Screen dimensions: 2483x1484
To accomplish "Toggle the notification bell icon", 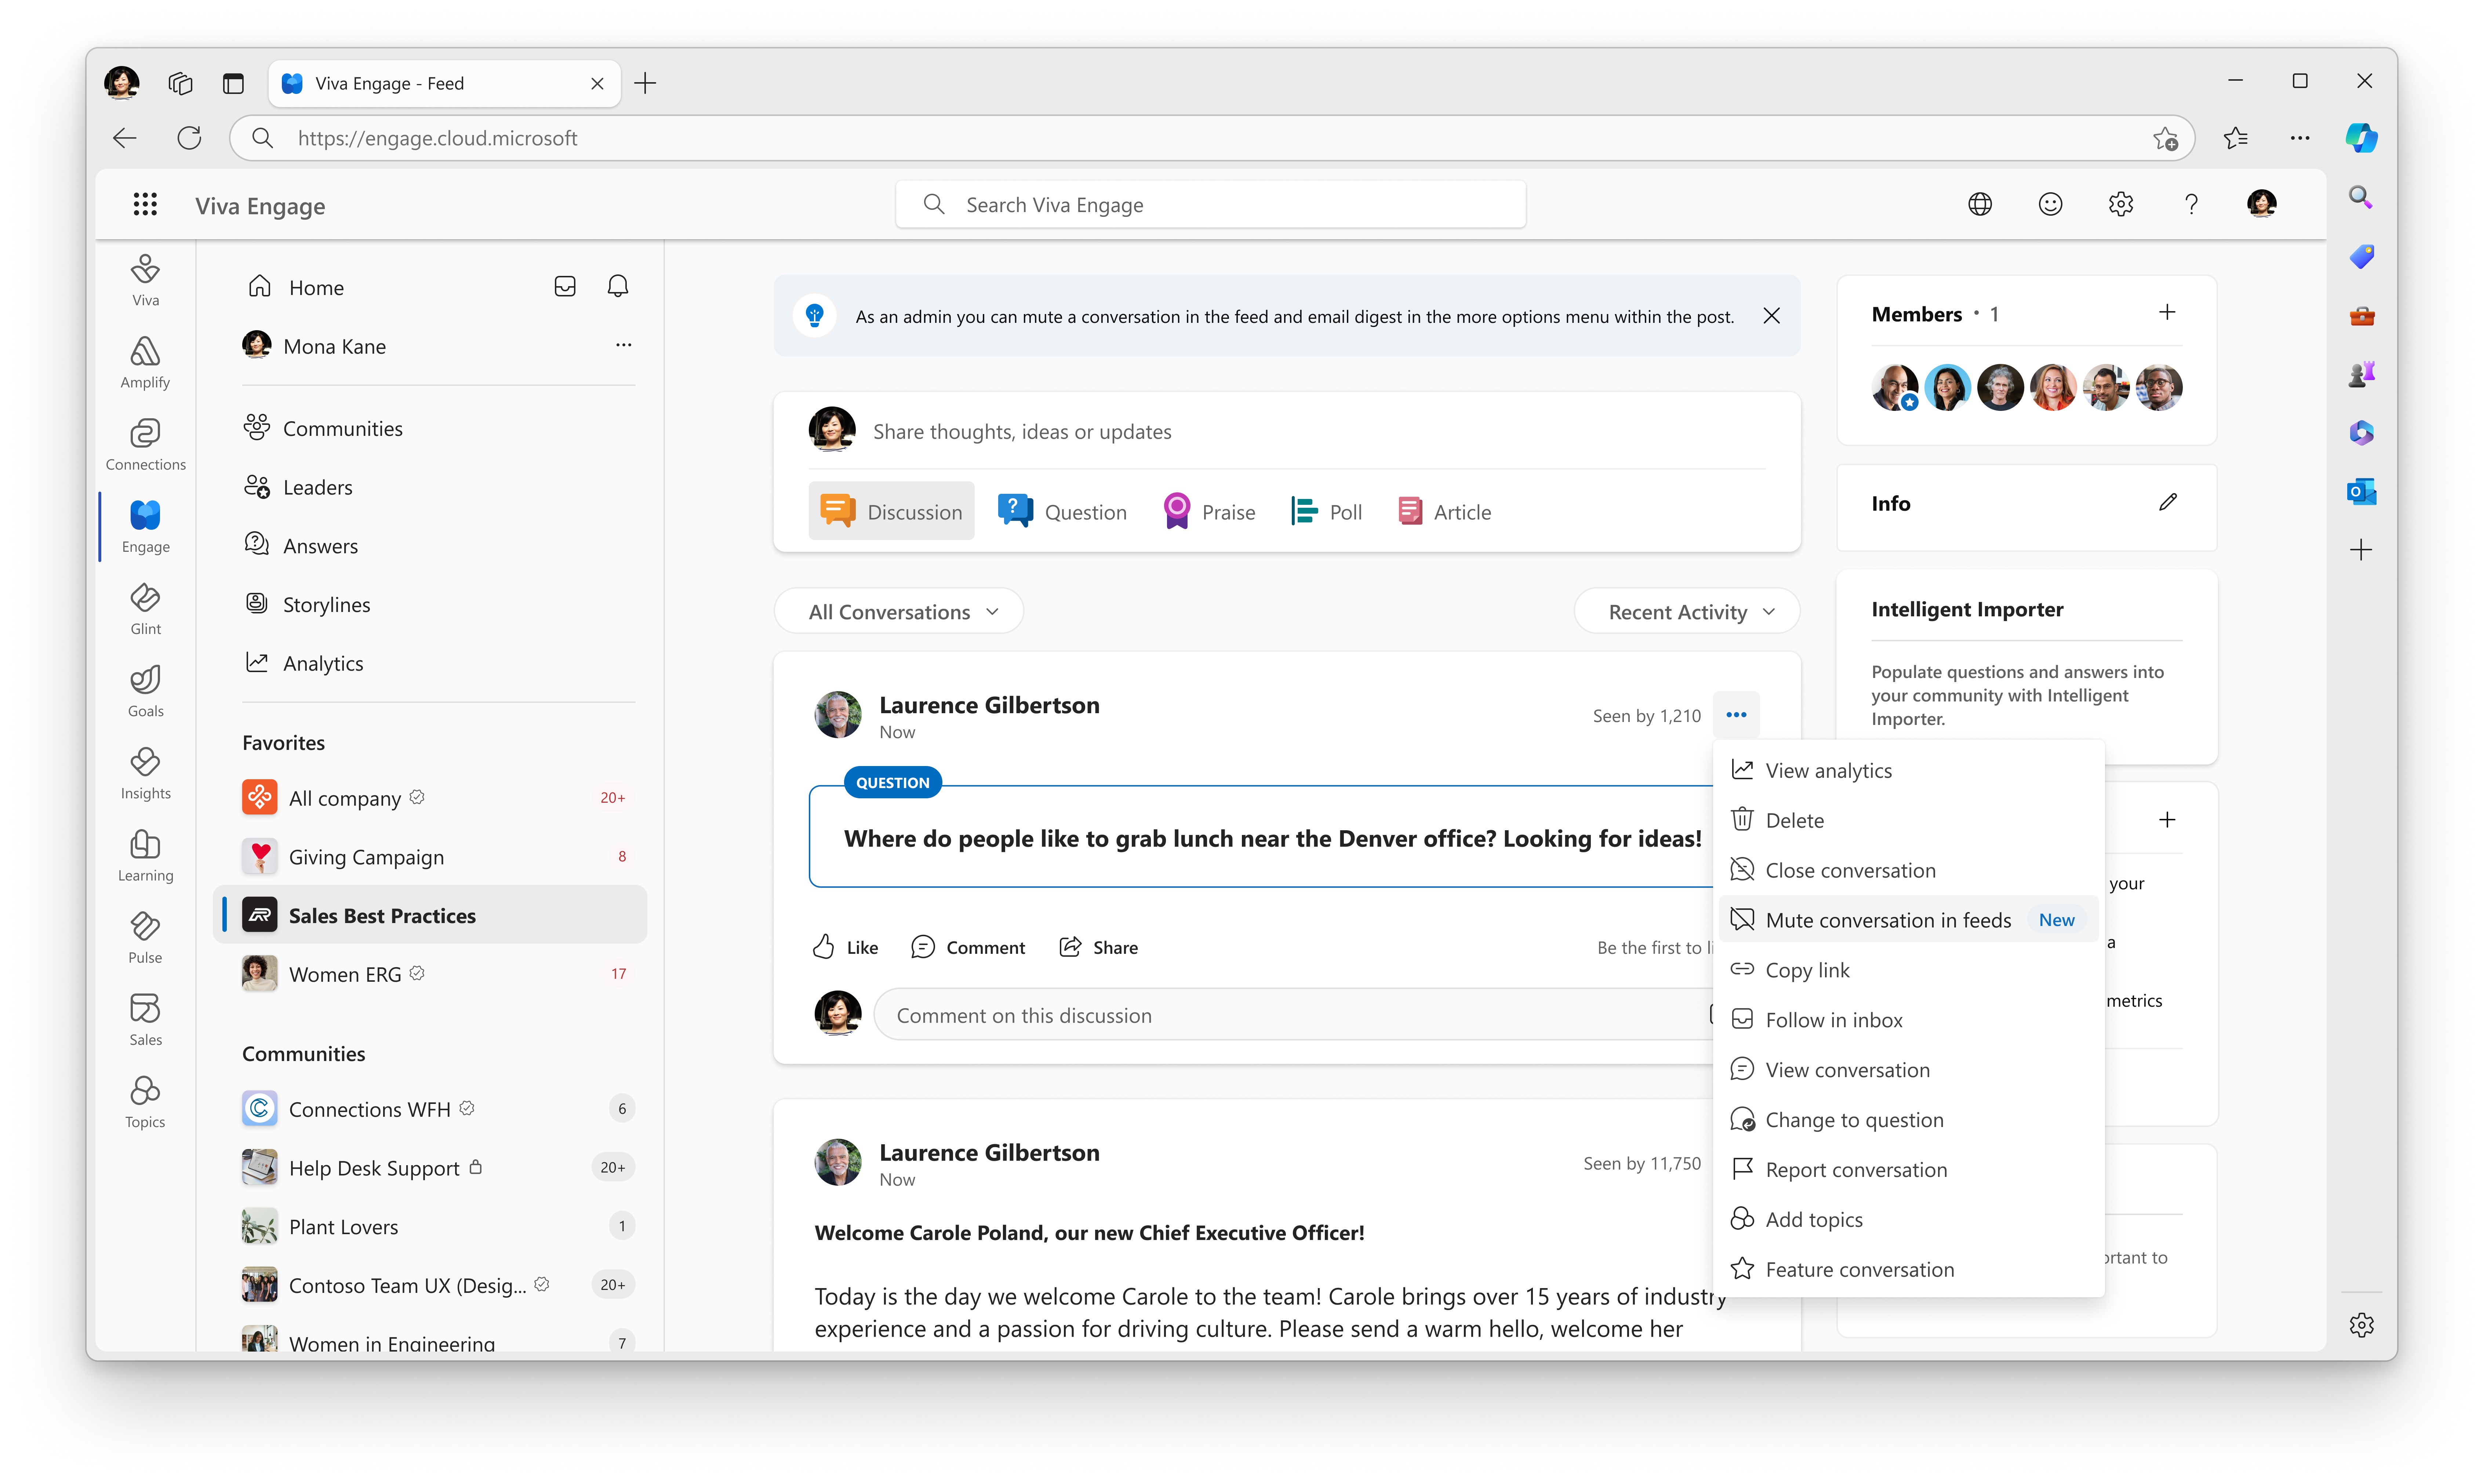I will tap(617, 286).
